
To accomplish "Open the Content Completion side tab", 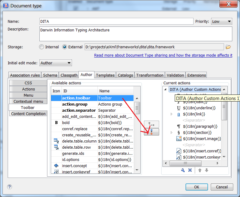I will pos(28,114).
